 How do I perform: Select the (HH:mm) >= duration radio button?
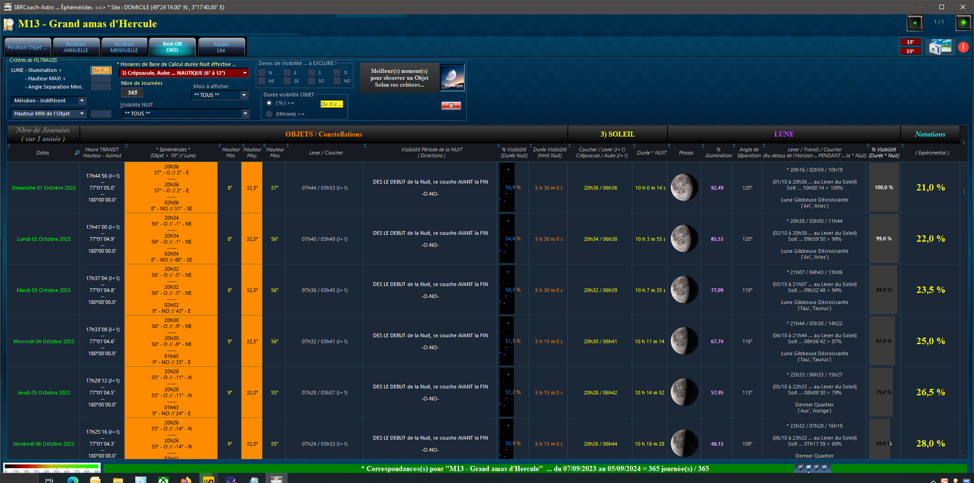tap(269, 114)
